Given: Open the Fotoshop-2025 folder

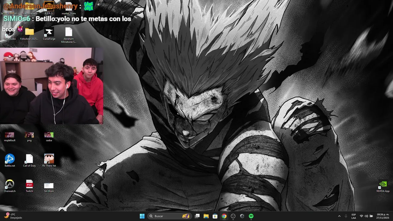Looking at the screenshot, I should pos(29,34).
